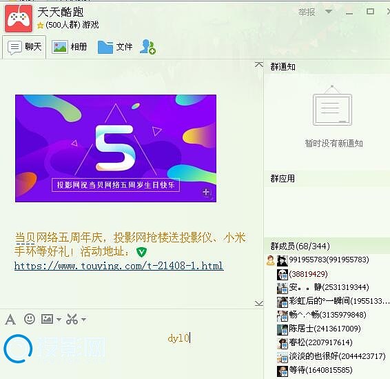Click the scissors screenshot tool
390x379 pixels.
coord(72,319)
